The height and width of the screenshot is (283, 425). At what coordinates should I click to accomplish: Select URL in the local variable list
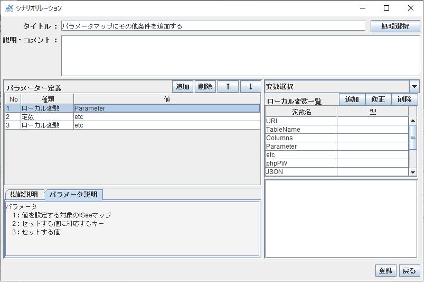(301, 121)
